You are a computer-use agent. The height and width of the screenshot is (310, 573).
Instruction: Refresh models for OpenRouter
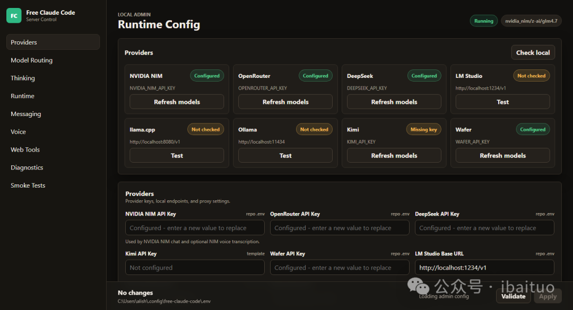pos(285,102)
